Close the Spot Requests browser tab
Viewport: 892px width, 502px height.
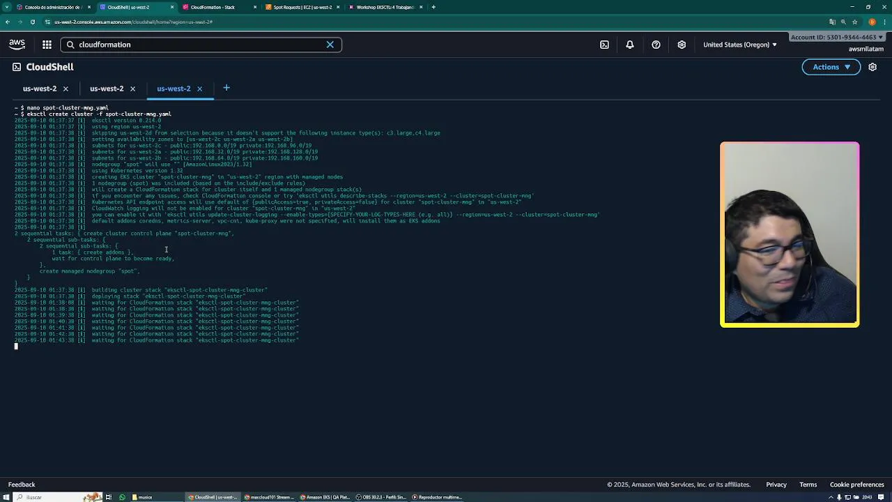click(x=338, y=7)
